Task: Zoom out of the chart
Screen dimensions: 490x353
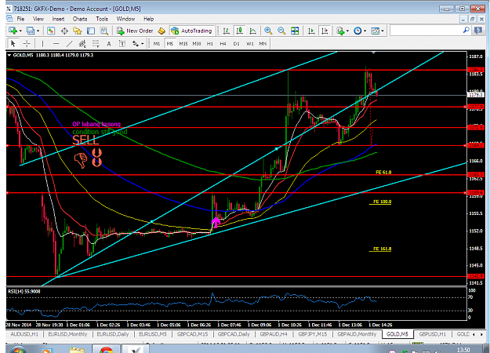Action: (281, 31)
